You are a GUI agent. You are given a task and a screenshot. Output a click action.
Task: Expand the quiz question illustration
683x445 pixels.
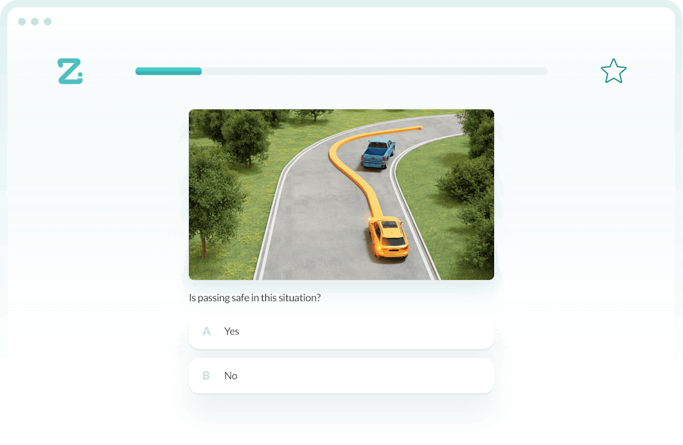pyautogui.click(x=341, y=194)
